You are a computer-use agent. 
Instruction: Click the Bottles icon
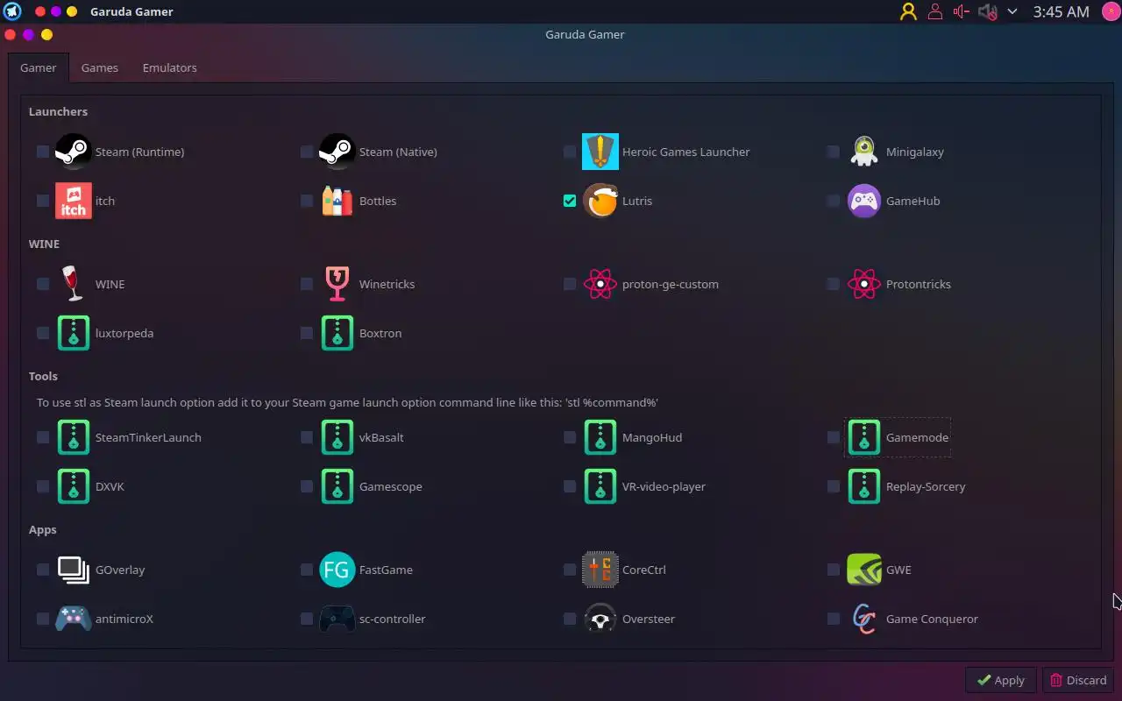(337, 201)
